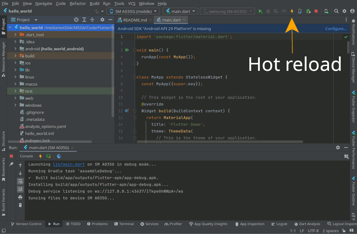Toggle soft-wrap in Run console

tap(20, 181)
